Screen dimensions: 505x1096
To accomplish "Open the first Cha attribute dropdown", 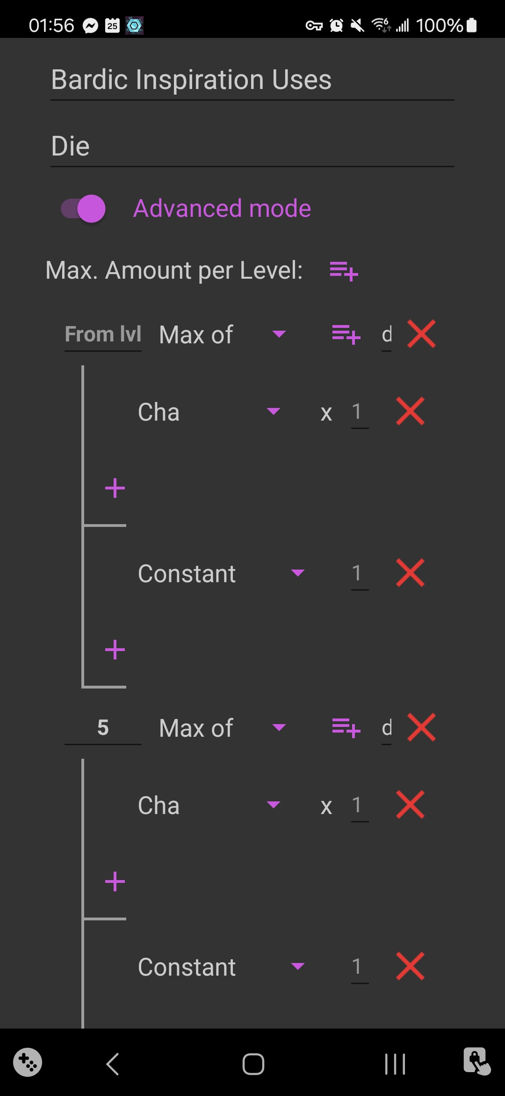I will [209, 412].
